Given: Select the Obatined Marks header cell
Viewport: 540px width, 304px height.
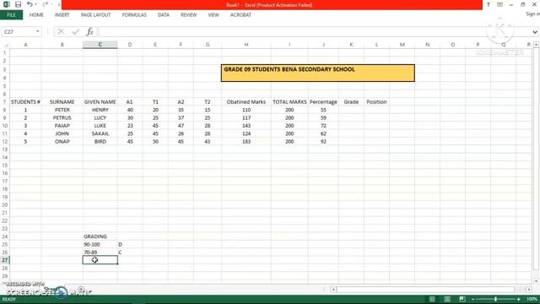Looking at the screenshot, I should [x=246, y=102].
